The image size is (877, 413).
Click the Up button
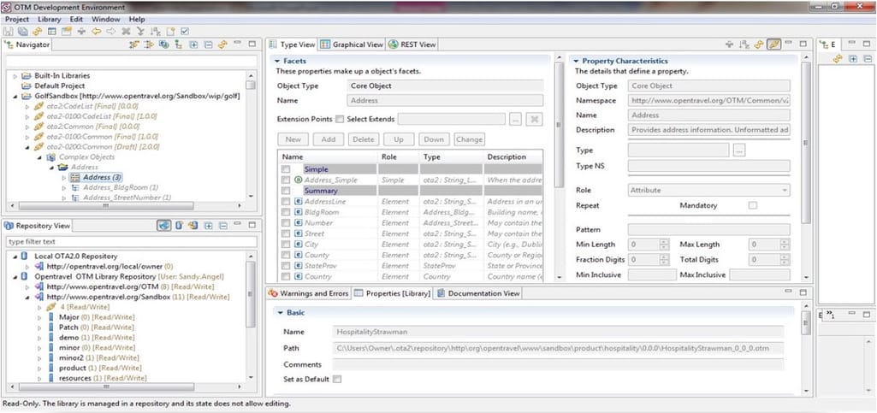[399, 139]
